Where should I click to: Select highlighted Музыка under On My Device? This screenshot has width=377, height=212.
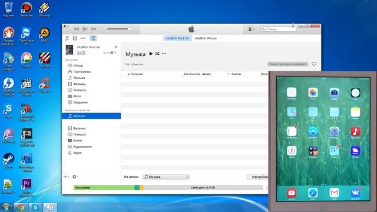pyautogui.click(x=91, y=116)
